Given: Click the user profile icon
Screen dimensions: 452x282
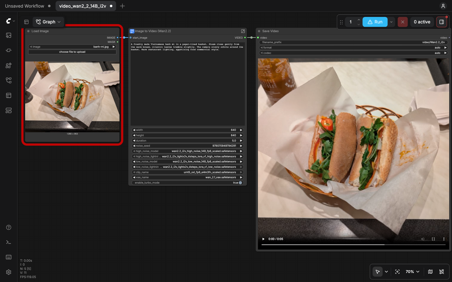Looking at the screenshot, I should 443,6.
